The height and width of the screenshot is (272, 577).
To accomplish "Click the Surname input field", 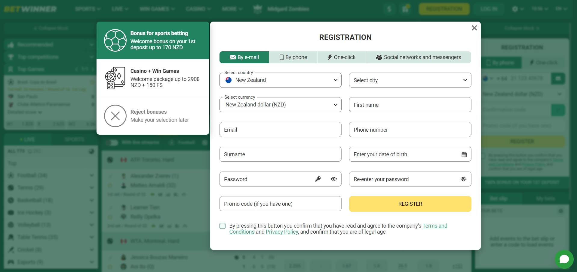I will point(281,154).
